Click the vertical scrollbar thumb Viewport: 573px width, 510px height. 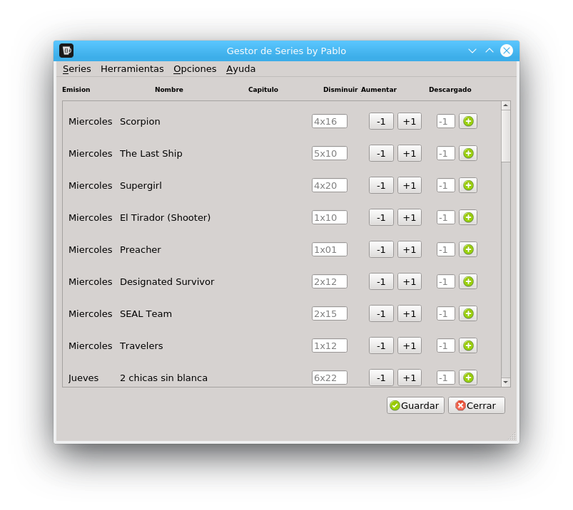(x=506, y=136)
